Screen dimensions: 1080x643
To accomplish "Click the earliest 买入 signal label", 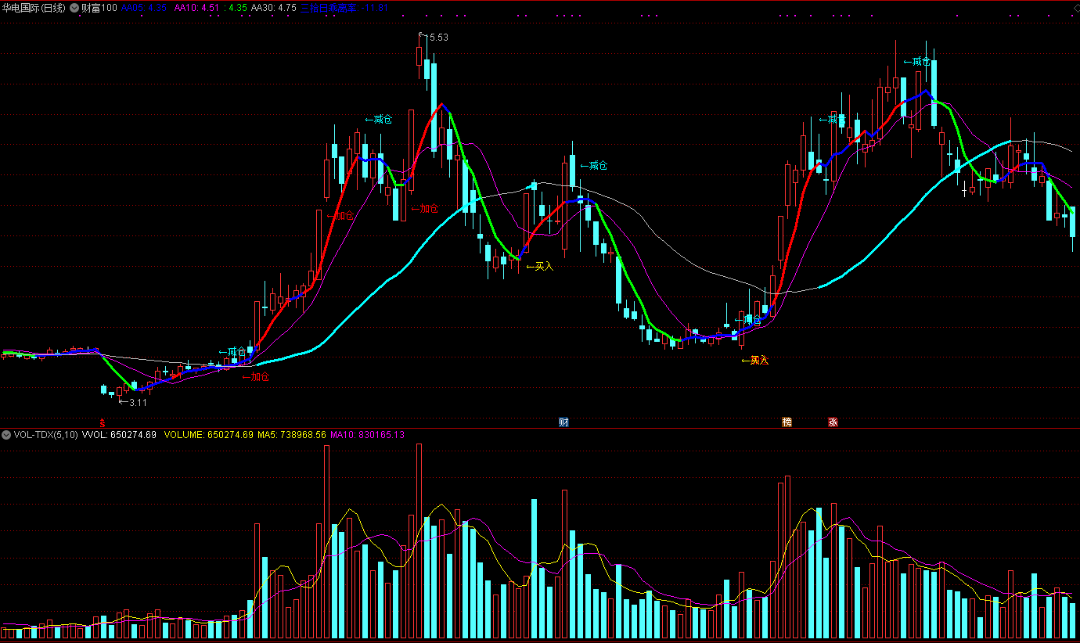I will 539,266.
